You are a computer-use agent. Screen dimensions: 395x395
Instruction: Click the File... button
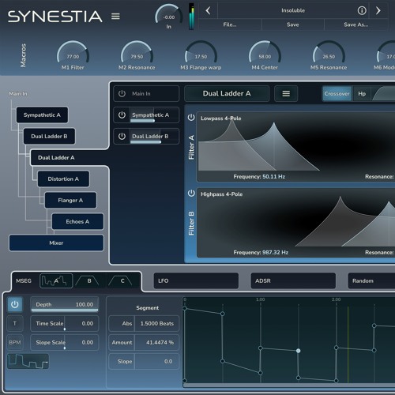230,24
